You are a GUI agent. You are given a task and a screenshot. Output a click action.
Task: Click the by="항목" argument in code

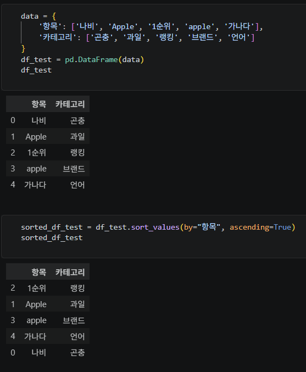202,227
